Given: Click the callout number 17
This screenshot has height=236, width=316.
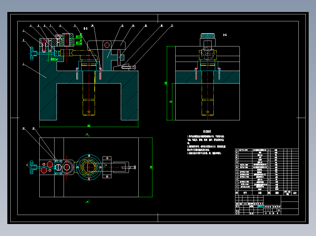Looking at the screenshot, I should (x=172, y=25).
